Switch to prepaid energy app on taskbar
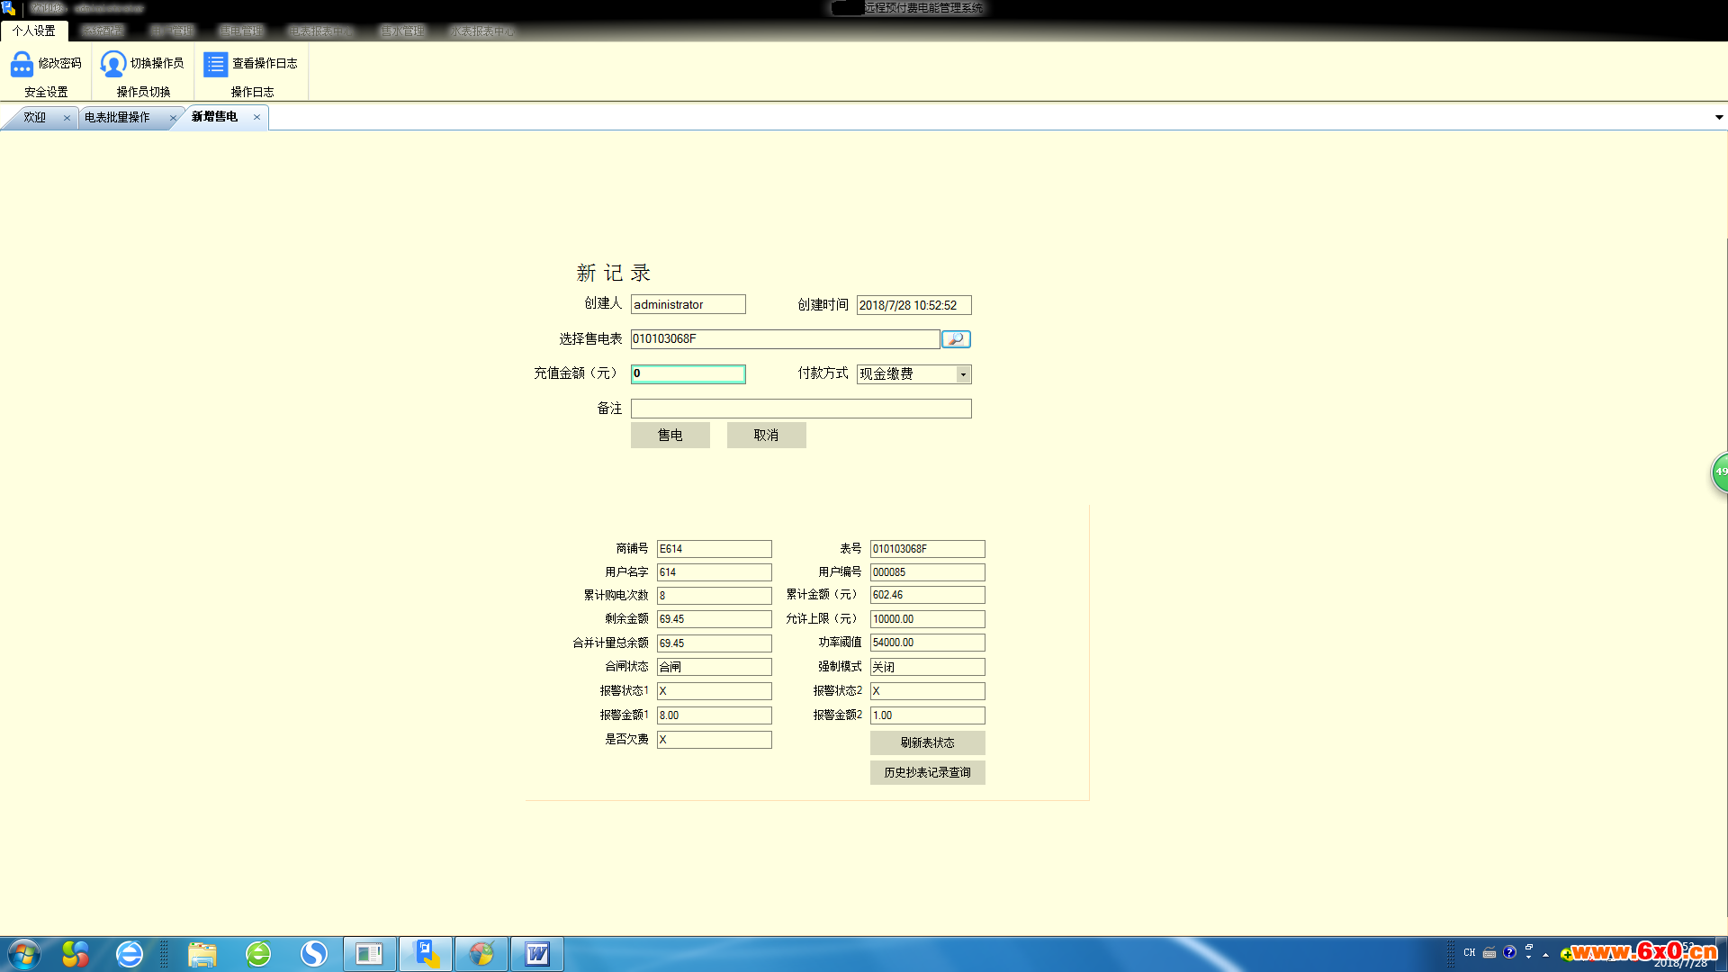 pyautogui.click(x=426, y=954)
